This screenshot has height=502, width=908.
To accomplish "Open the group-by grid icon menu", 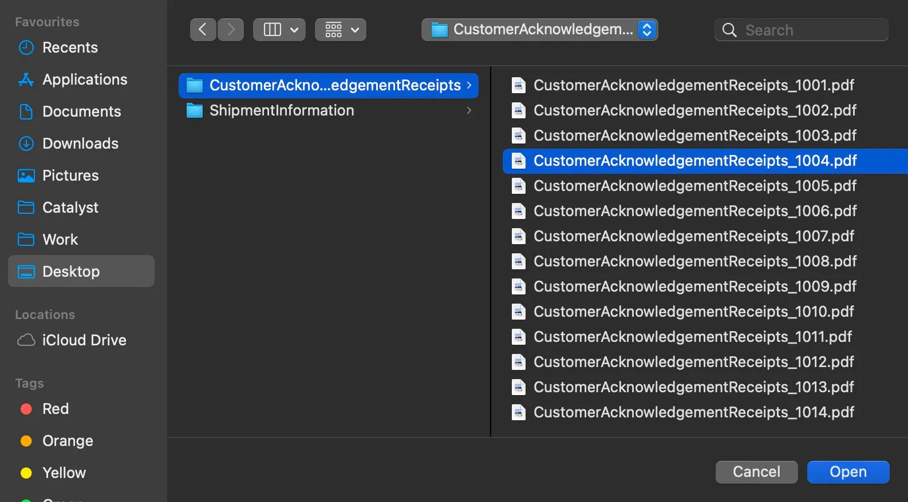I will [x=341, y=30].
